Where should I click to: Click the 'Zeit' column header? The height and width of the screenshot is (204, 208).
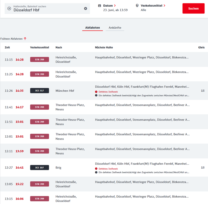[x=7, y=47]
